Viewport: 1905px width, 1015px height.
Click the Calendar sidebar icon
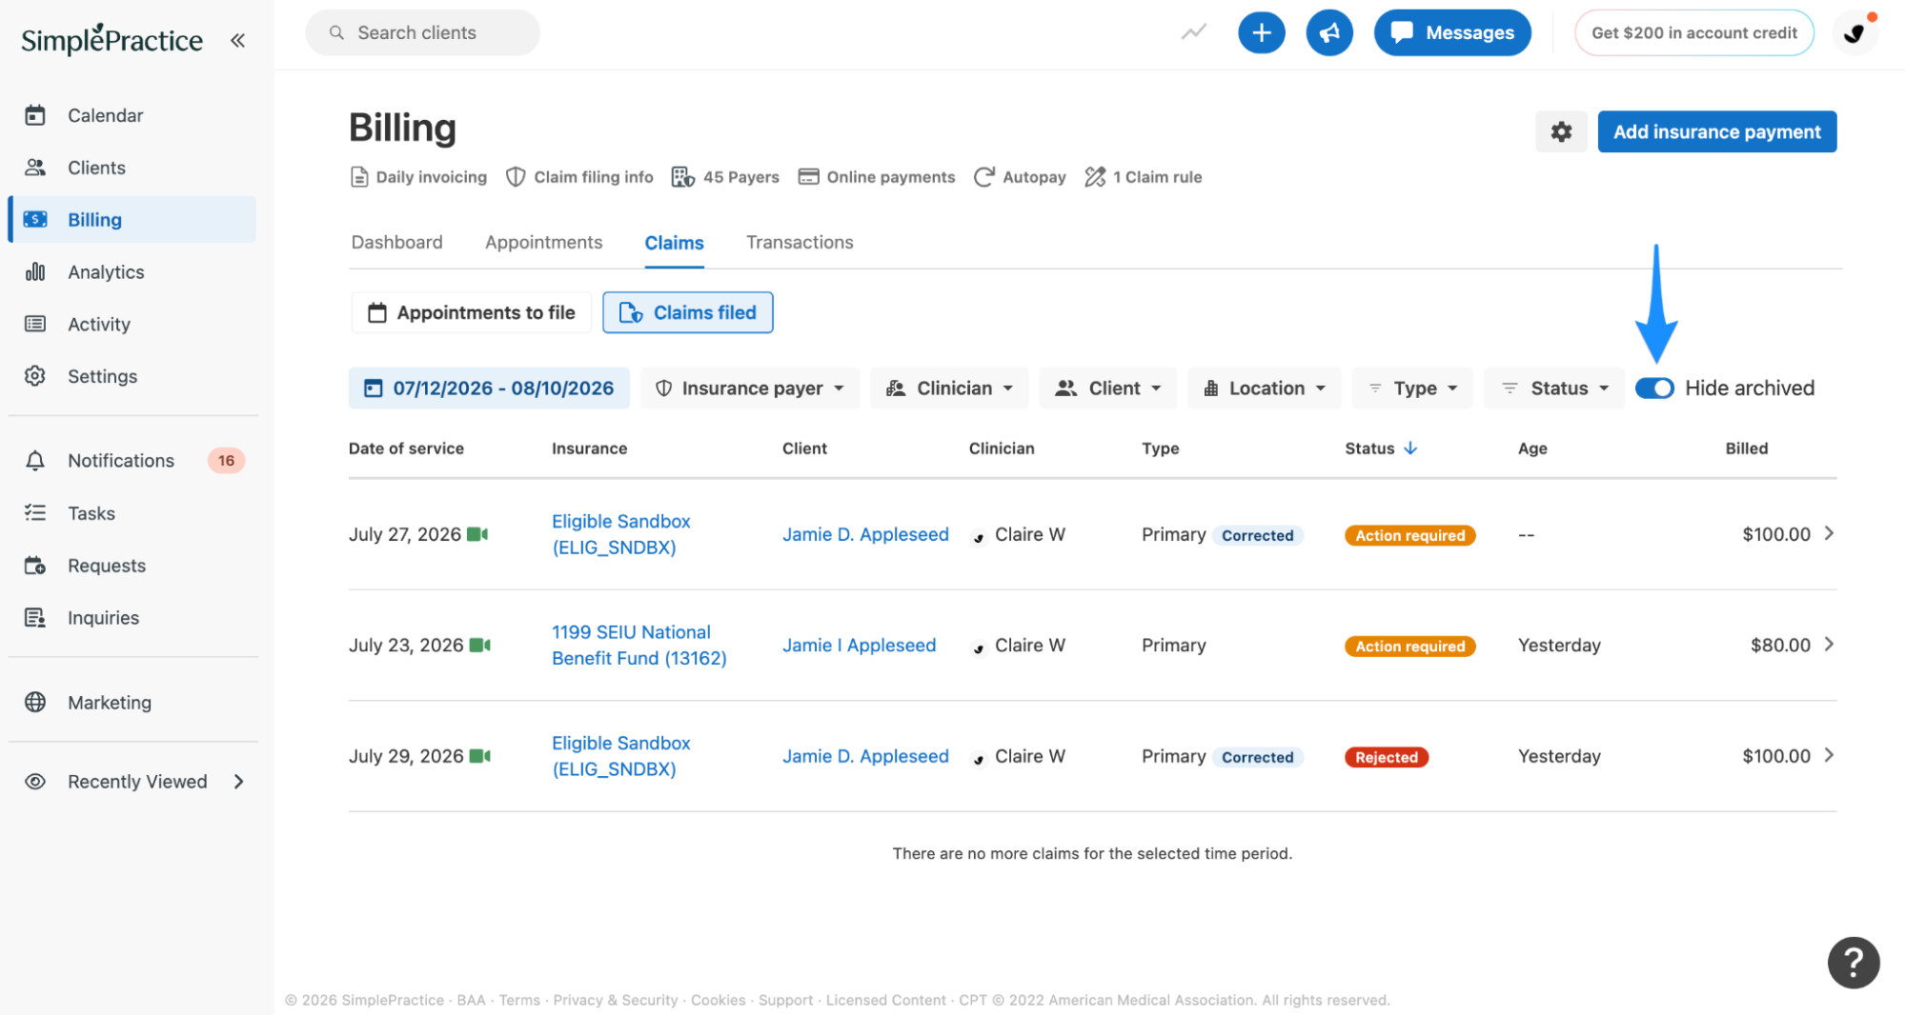tap(35, 115)
